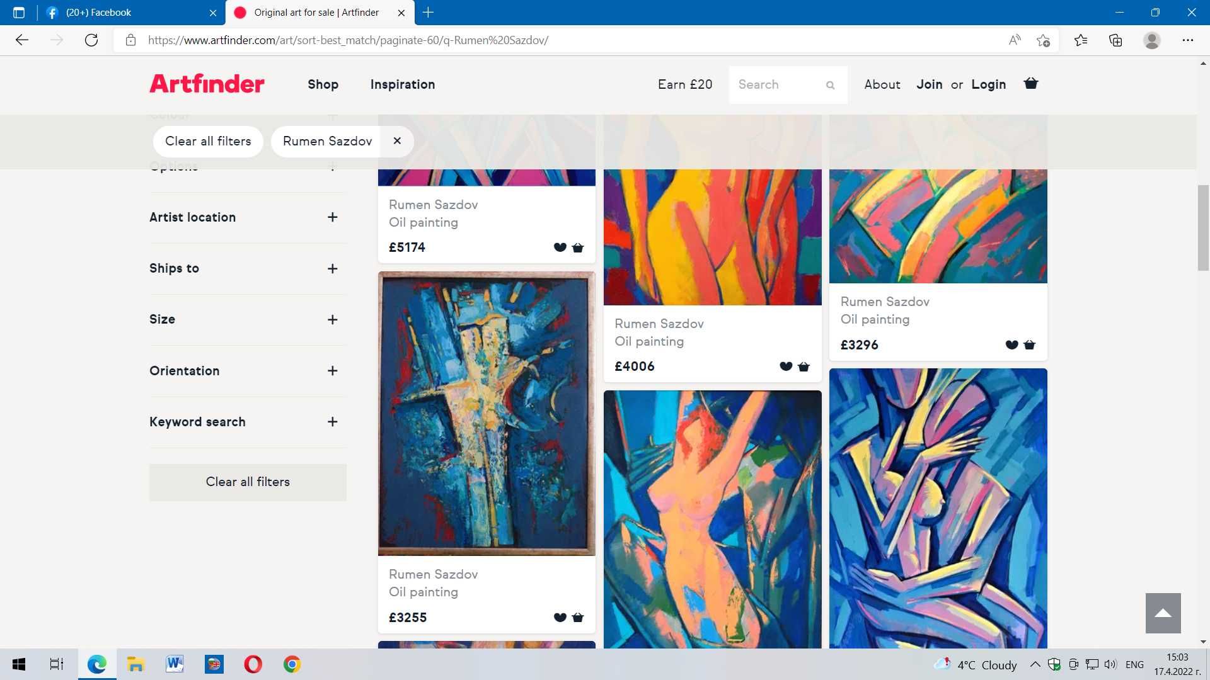Favourite the £4006 oil painting with heart icon
The width and height of the screenshot is (1210, 680).
[x=786, y=366]
